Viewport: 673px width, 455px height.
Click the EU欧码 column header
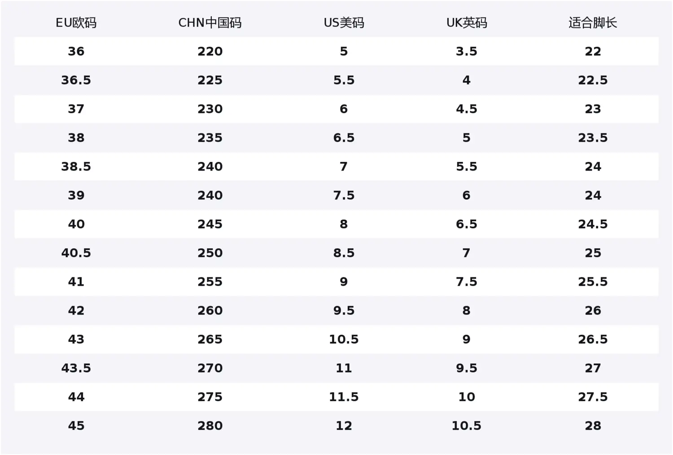(76, 22)
